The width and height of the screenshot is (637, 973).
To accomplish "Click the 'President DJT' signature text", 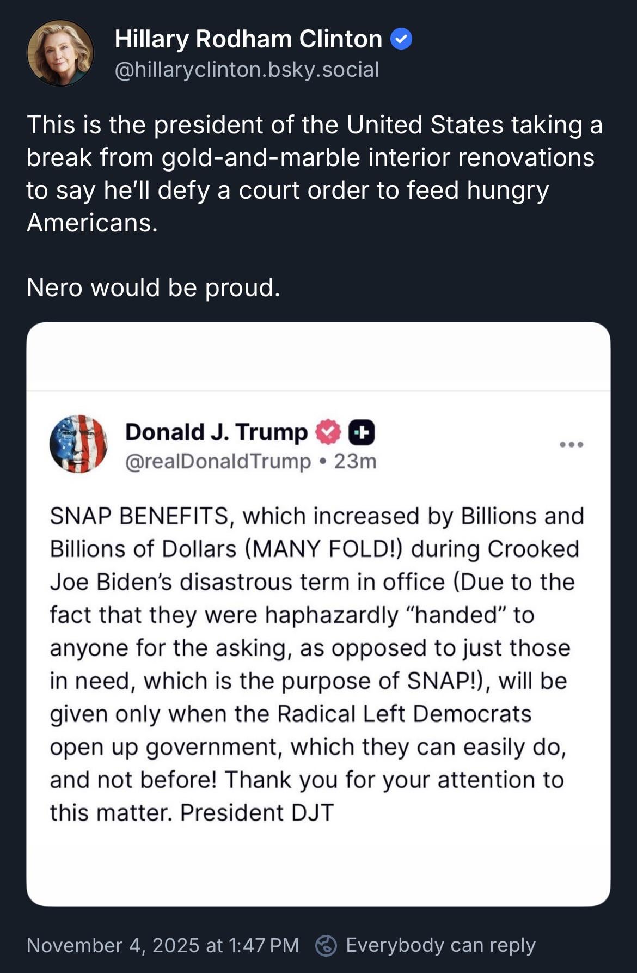I will click(257, 812).
